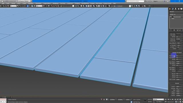183x103 pixels.
Task: Open the Workspace Default dropdown
Action: point(24,1)
